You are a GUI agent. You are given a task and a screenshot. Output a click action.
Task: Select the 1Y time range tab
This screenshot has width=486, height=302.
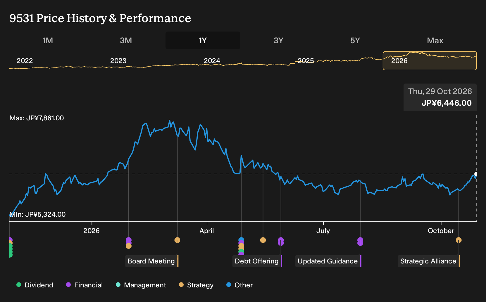point(203,40)
